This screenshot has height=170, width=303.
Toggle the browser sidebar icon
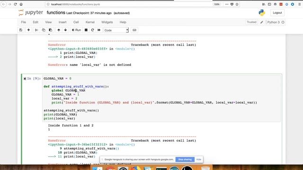[269, 4]
